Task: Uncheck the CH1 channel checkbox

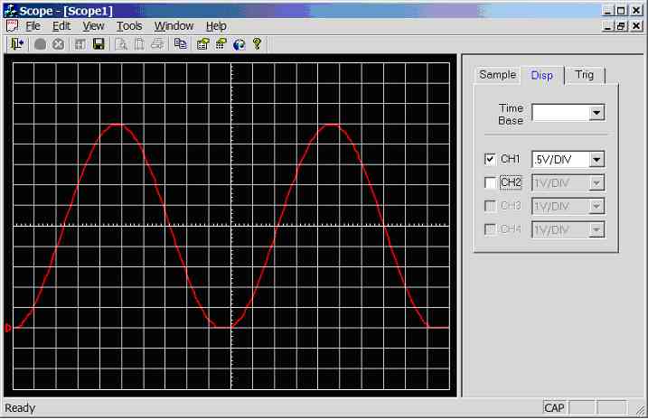Action: [x=491, y=159]
